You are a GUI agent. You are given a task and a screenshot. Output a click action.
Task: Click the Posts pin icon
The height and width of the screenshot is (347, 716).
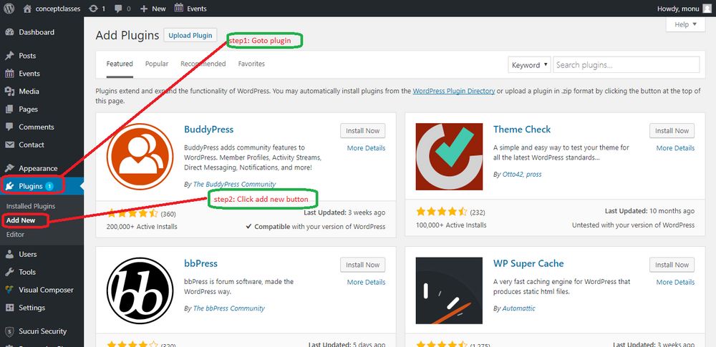9,56
